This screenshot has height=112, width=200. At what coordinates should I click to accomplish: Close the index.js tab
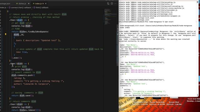click(46, 3)
